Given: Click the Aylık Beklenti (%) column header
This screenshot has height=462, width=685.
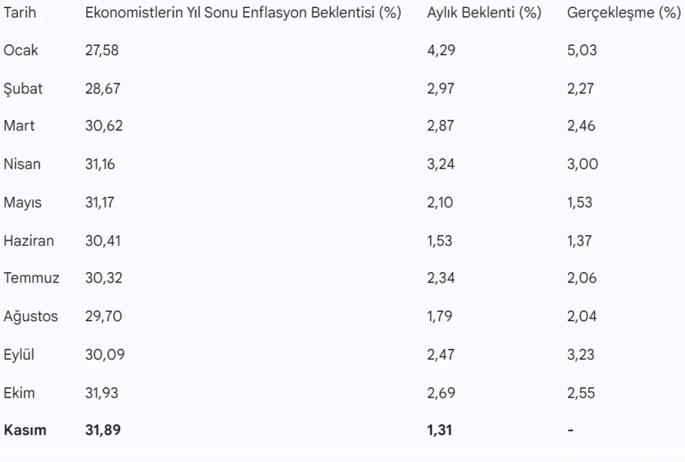Looking at the screenshot, I should 484,13.
